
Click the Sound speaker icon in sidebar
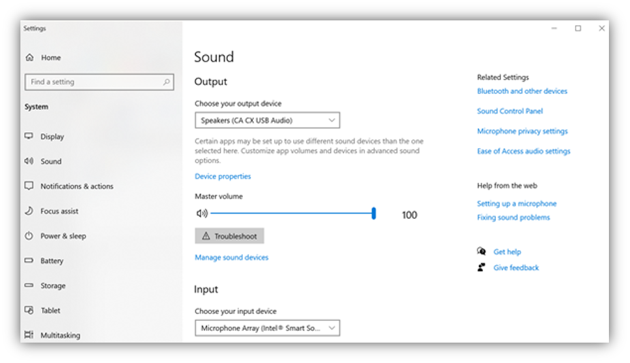click(x=29, y=162)
